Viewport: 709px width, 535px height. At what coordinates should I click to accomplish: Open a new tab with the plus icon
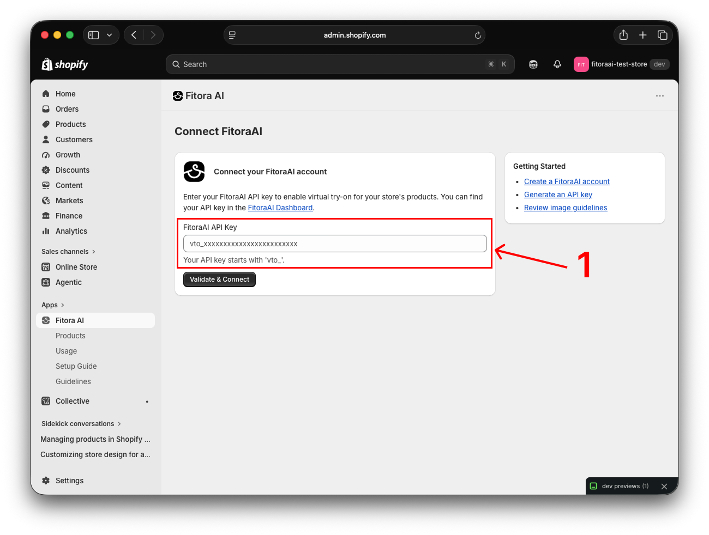pos(643,35)
